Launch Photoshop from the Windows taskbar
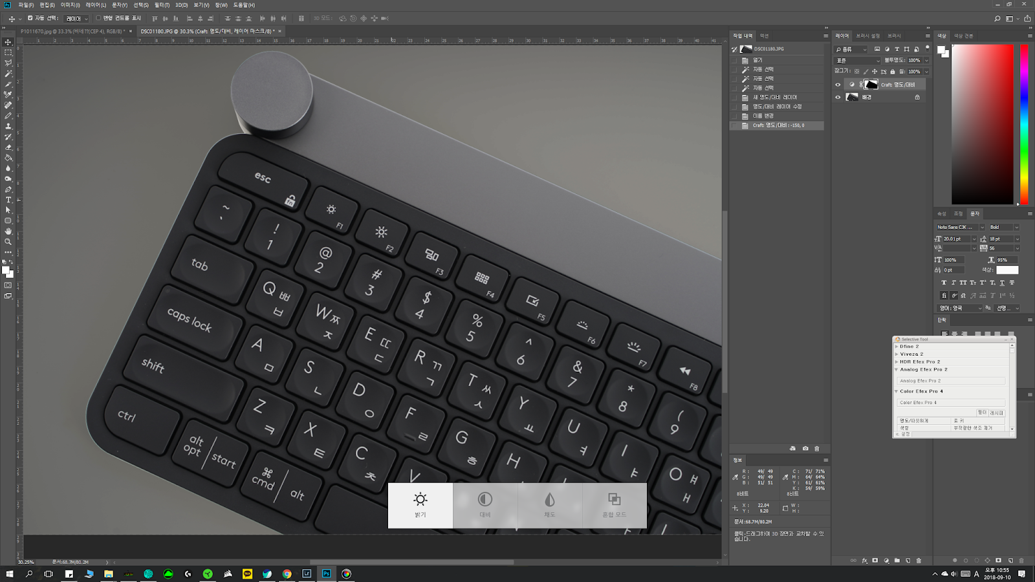 click(x=327, y=574)
